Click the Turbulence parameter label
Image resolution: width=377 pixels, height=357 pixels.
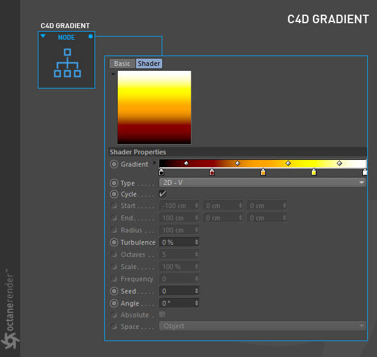click(138, 242)
